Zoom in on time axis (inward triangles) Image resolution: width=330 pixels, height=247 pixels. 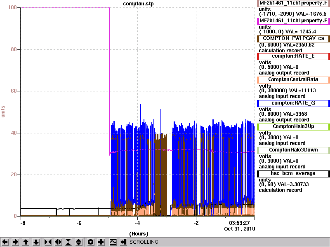point(48,242)
